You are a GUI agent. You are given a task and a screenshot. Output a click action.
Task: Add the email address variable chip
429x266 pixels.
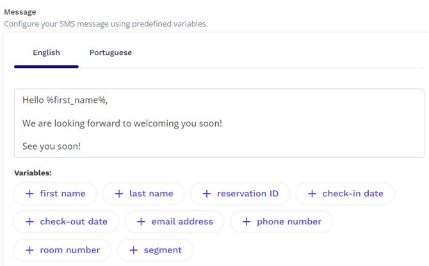(174, 222)
